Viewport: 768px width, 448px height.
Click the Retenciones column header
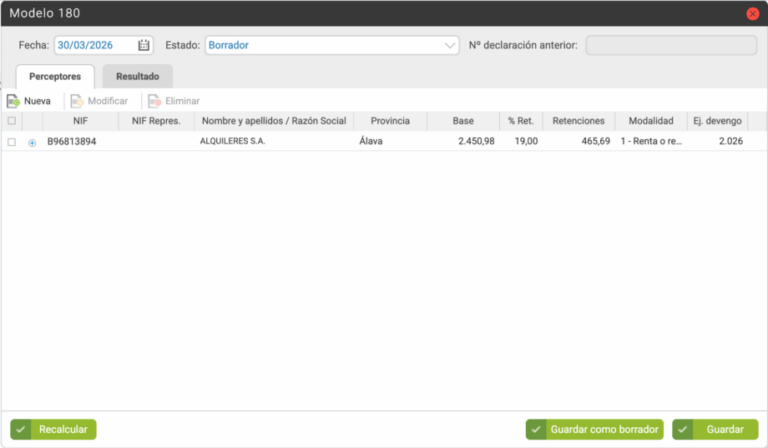[579, 121]
